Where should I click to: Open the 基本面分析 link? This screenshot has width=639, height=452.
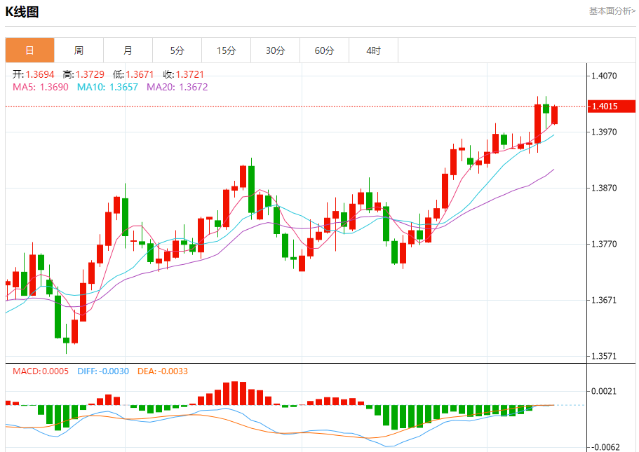tap(612, 11)
